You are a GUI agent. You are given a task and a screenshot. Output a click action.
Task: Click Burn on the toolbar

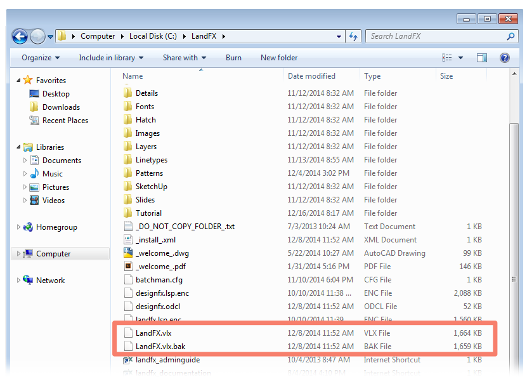(x=233, y=57)
